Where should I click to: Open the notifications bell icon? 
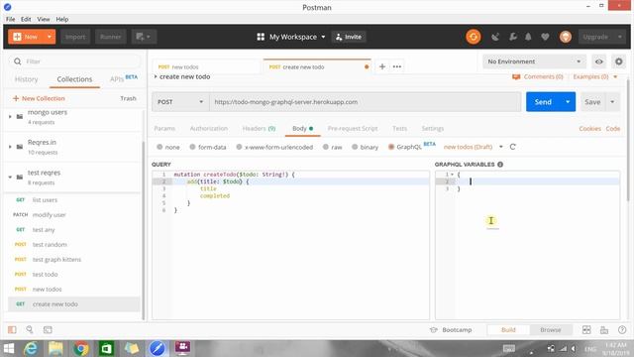[528, 37]
